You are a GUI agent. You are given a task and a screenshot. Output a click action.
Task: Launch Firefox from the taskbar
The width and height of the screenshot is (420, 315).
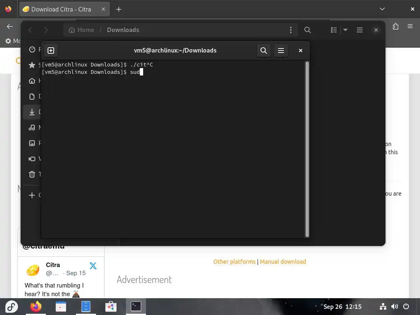click(x=36, y=306)
